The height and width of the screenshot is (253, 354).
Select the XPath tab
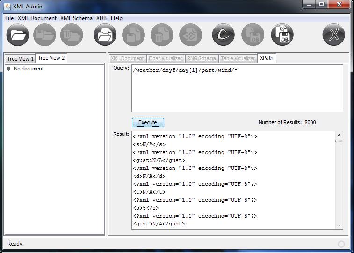point(267,58)
